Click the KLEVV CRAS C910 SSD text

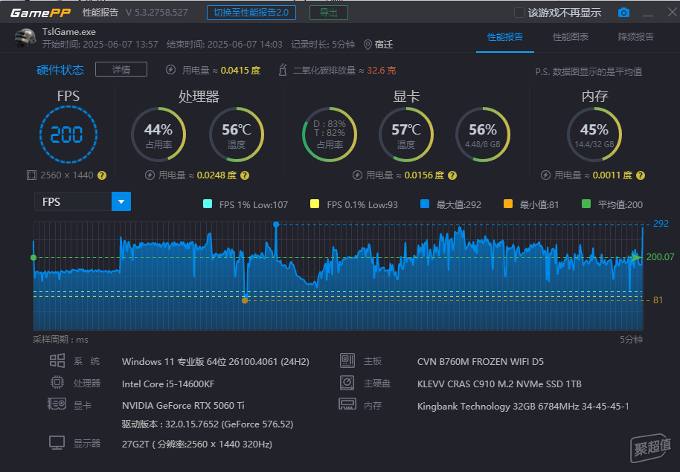[x=499, y=384]
